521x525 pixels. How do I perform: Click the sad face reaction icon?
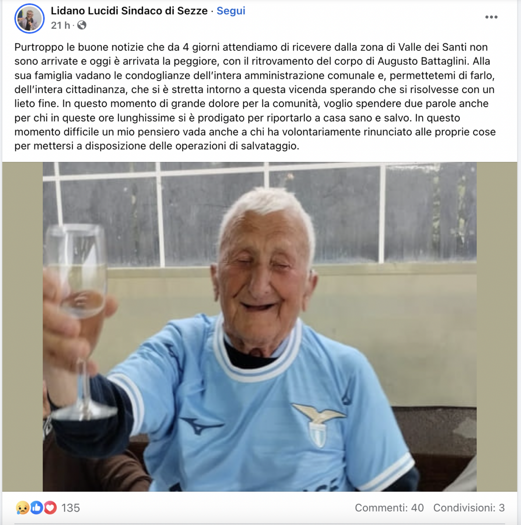coord(22,507)
